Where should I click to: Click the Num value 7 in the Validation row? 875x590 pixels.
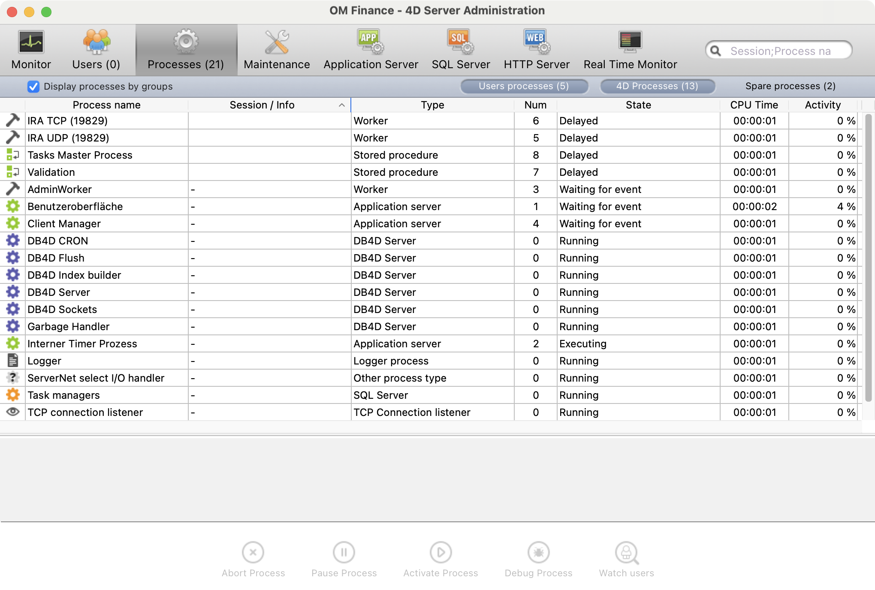click(536, 172)
